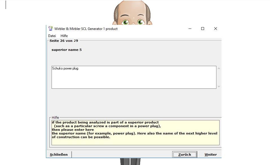This screenshot has width=270, height=165.
Task: Maximize the SCL Generator window
Action: (x=203, y=29)
